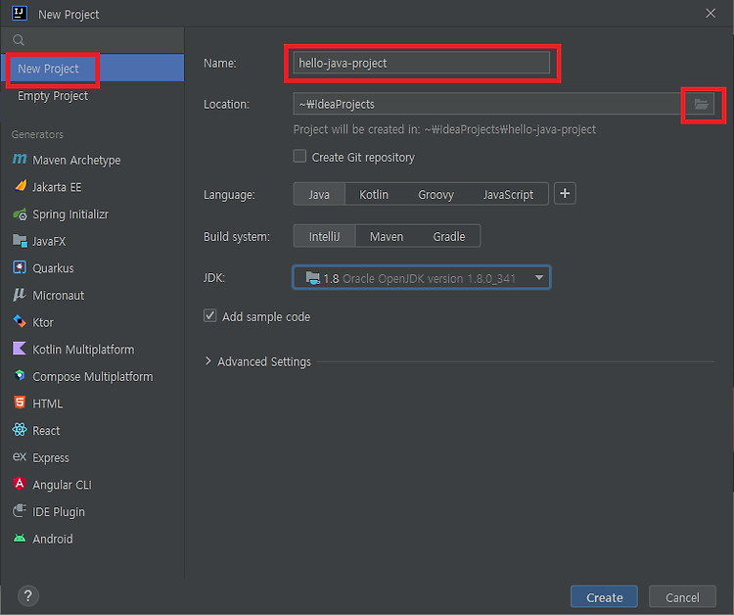Click the 'Project will be created in' hint text
The image size is (734, 615).
tap(444, 129)
